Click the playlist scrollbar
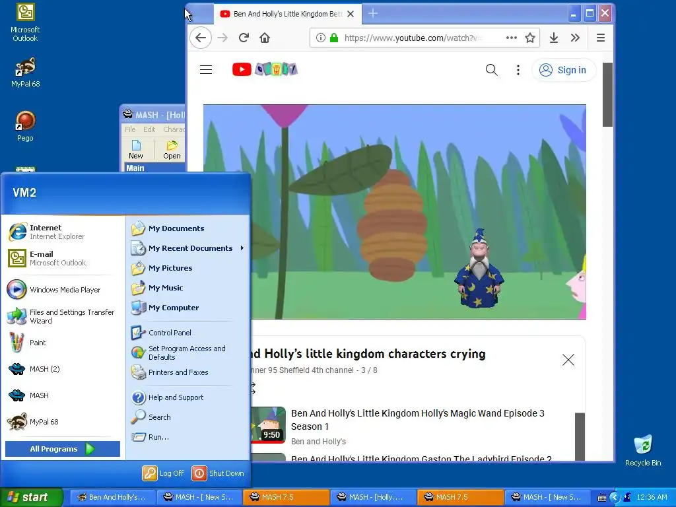The width and height of the screenshot is (676, 507). (580, 436)
